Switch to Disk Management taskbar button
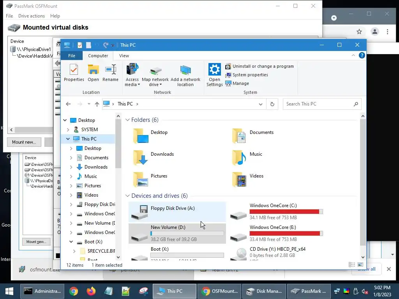Screen dimensions: 399x299 click(264, 291)
